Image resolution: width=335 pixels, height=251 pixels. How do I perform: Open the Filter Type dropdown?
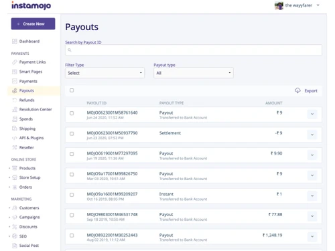(105, 73)
